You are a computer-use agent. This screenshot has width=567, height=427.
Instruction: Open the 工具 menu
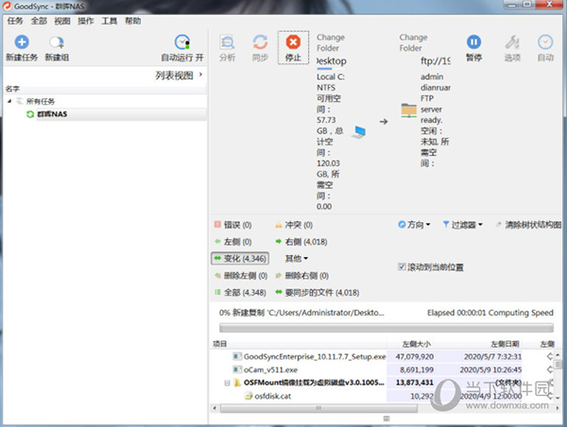[110, 21]
